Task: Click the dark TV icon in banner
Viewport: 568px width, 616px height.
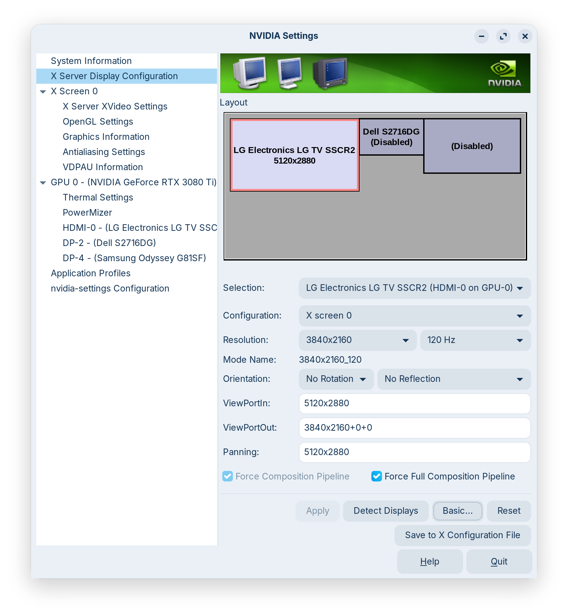Action: (x=331, y=73)
